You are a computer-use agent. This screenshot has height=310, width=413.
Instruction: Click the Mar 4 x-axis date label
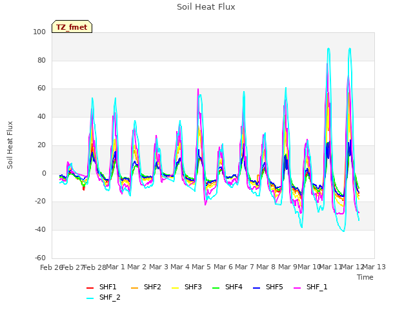click(x=180, y=267)
